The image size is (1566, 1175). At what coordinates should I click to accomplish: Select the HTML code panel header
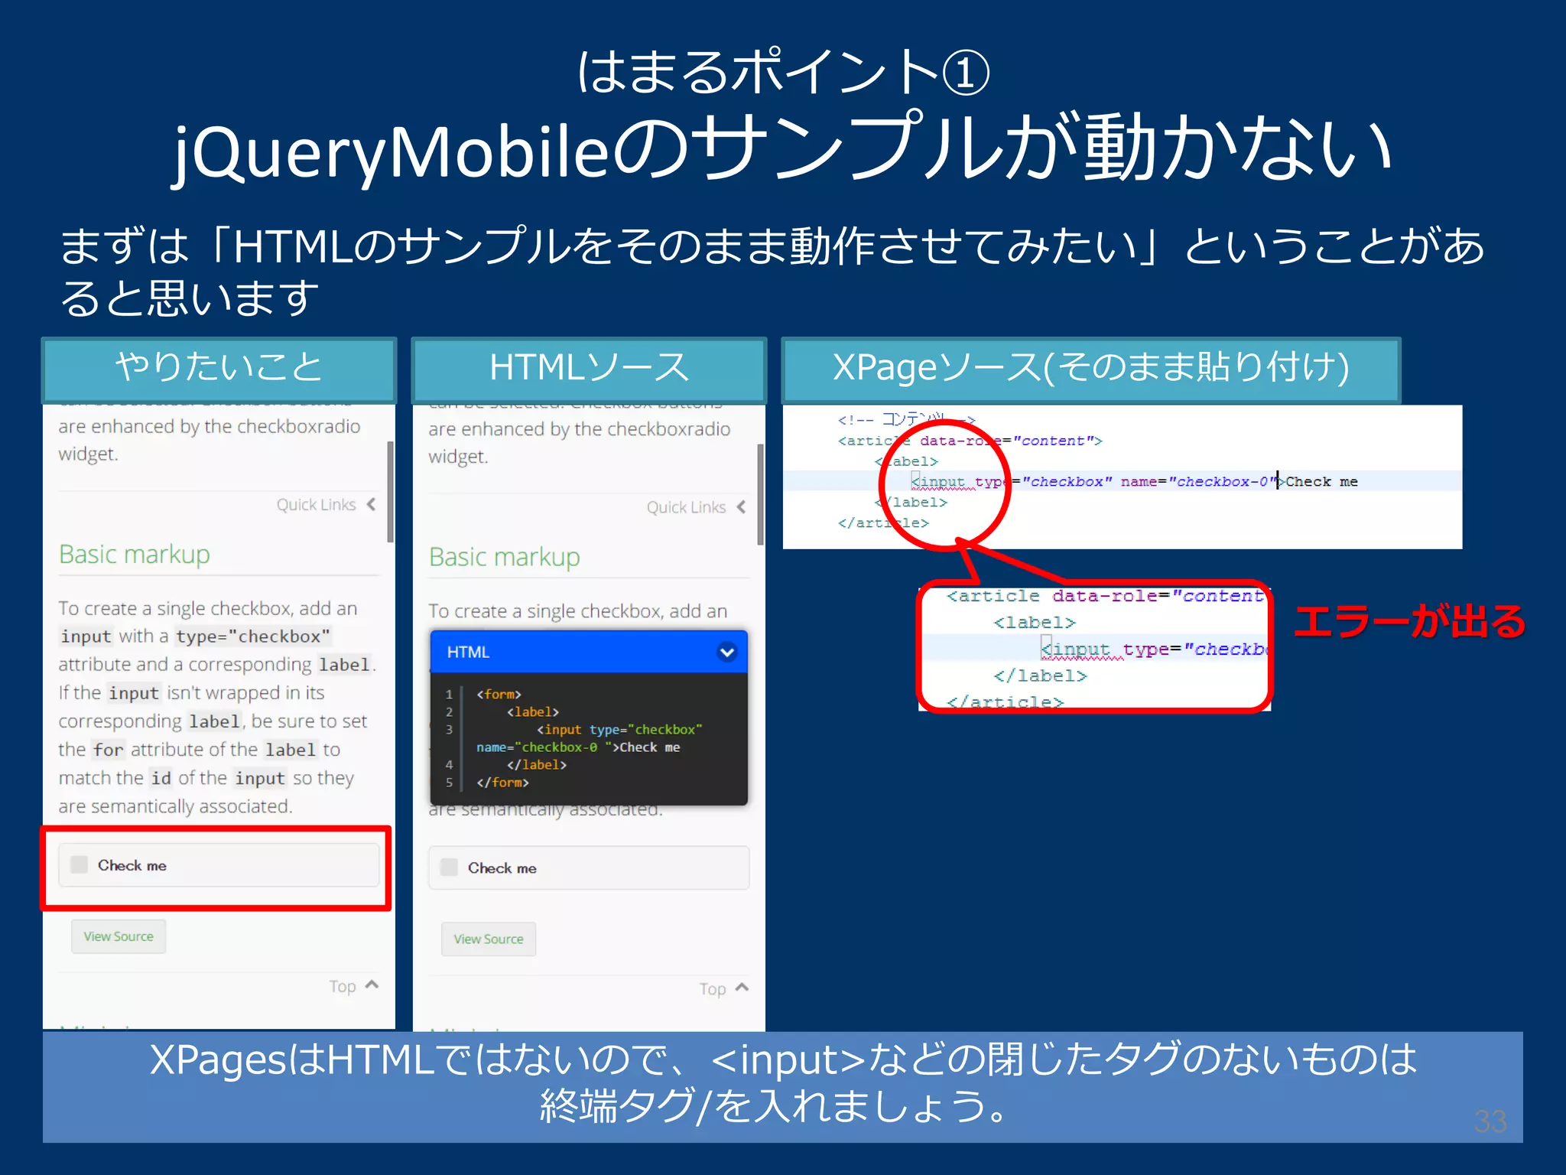589,652
